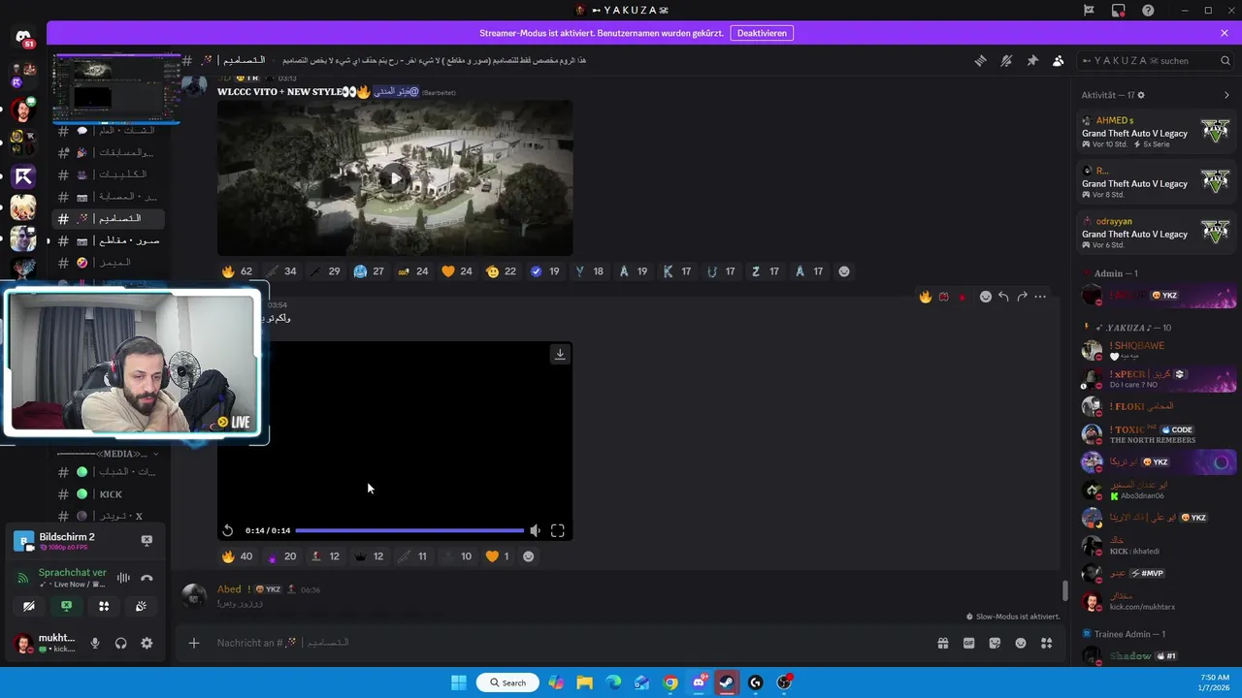Open the inbox icon in title bar
Image resolution: width=1242 pixels, height=698 pixels.
1119,10
